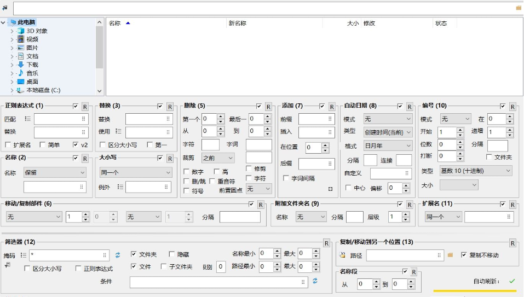The image size is (524, 297).
Task: Collapse the 此电脑 tree node
Action: (x=3, y=22)
